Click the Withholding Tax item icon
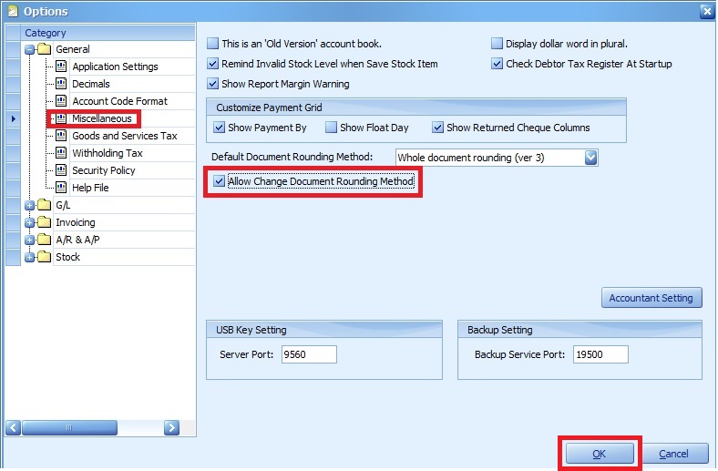Image resolution: width=718 pixels, height=471 pixels. (62, 153)
